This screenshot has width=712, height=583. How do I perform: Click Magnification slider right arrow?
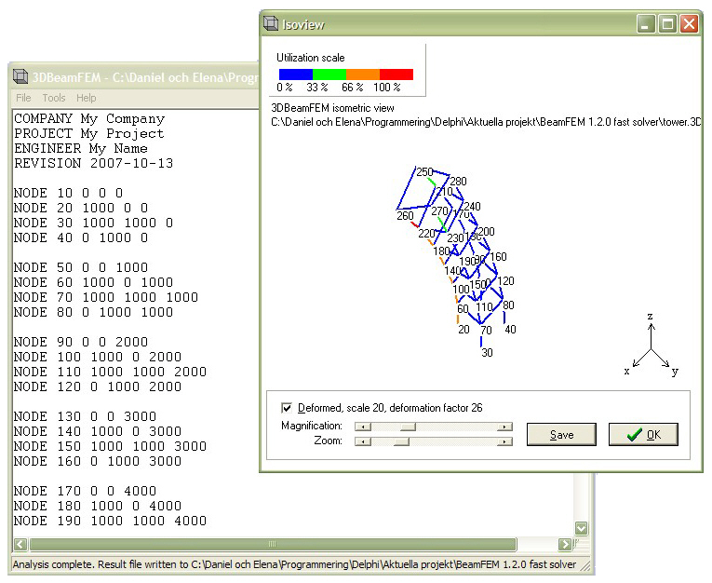[504, 427]
